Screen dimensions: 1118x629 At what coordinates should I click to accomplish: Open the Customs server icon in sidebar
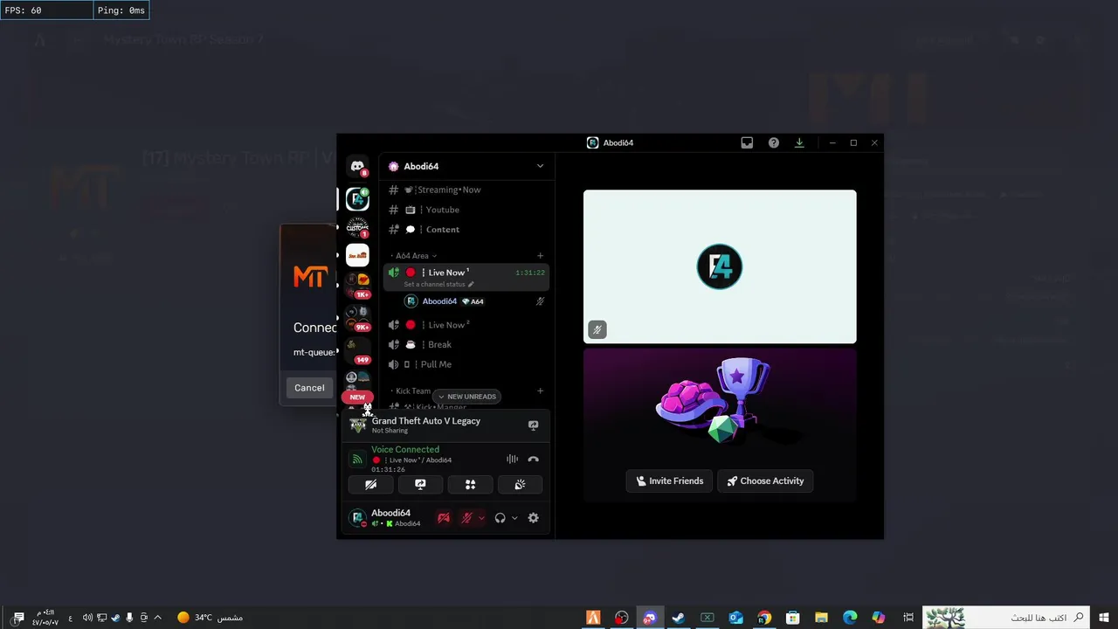click(x=357, y=227)
